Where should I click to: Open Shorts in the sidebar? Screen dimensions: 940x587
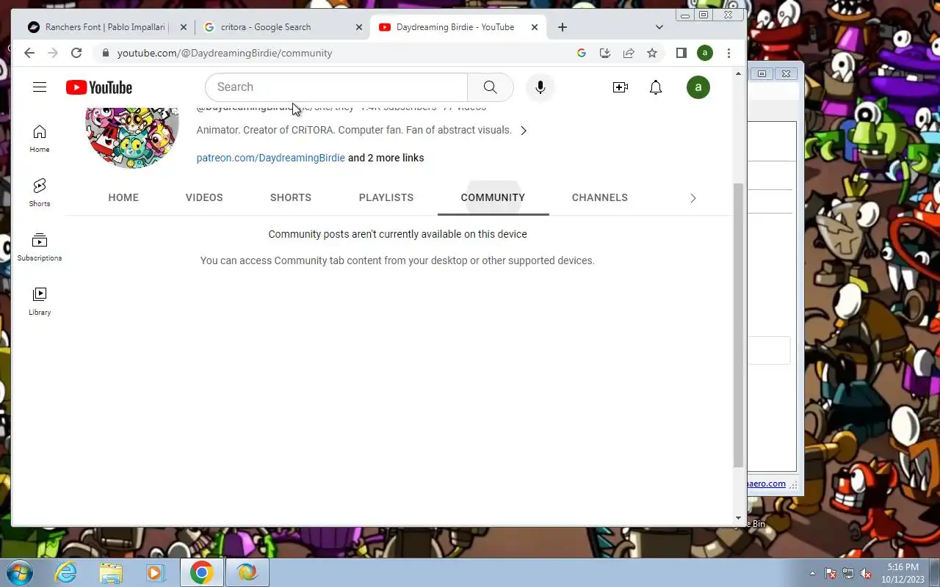[x=40, y=192]
